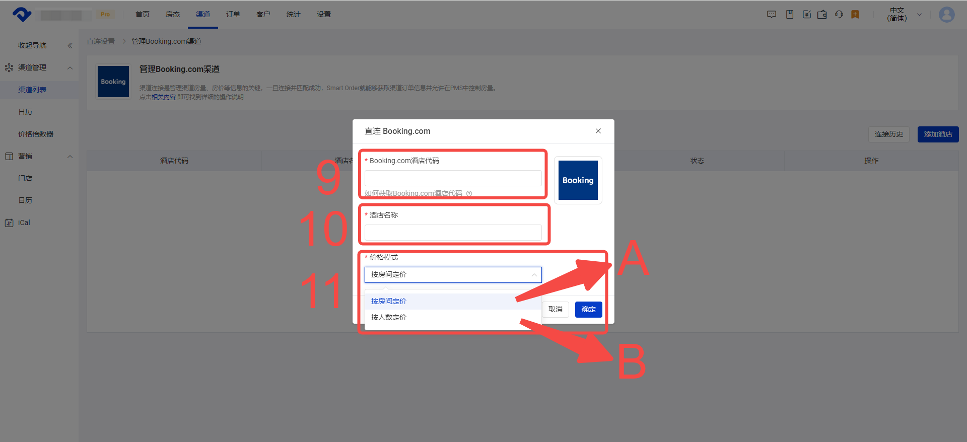967x442 pixels.
Task: Click the help question mark icon under hotel code
Action: point(469,194)
